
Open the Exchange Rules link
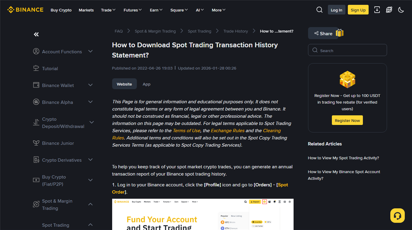coord(228,131)
